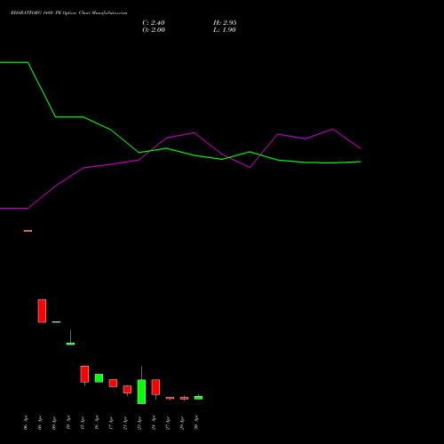Click the red candle on 21 Apr

coord(127,389)
